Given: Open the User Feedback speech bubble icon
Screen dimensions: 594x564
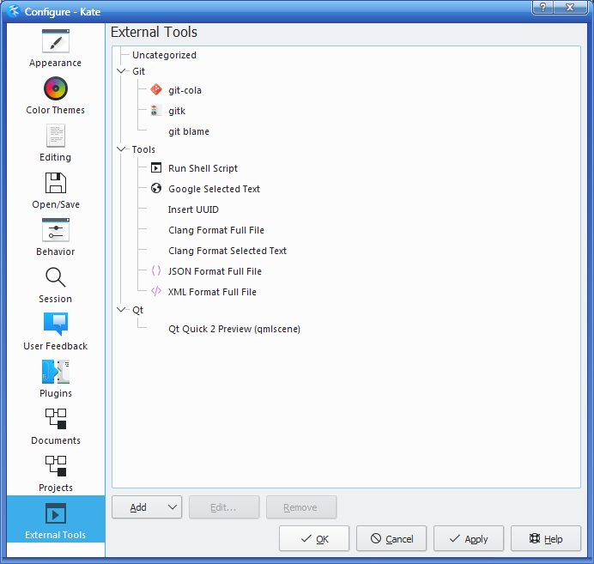Looking at the screenshot, I should [x=56, y=324].
